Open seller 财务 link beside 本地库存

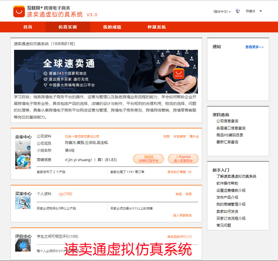coord(166,136)
